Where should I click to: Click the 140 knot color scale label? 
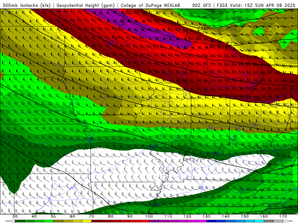point(226,216)
